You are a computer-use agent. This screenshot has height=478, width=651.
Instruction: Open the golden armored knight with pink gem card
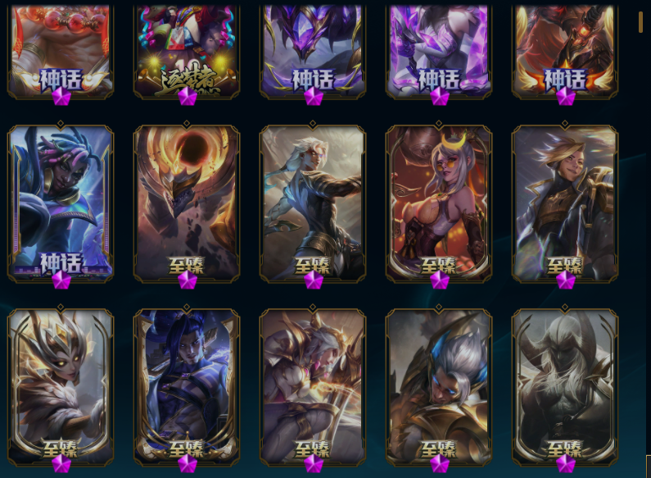pyautogui.click(x=313, y=385)
